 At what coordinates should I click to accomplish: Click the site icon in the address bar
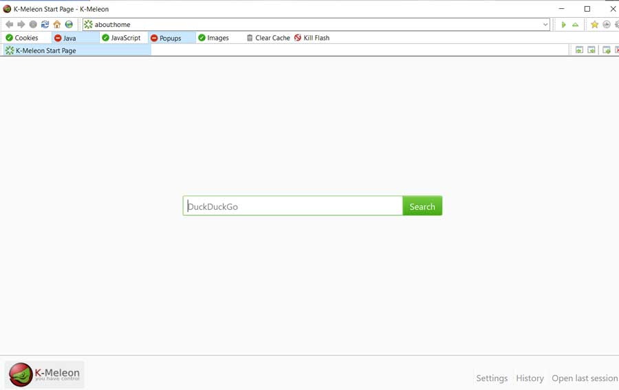pyautogui.click(x=89, y=25)
